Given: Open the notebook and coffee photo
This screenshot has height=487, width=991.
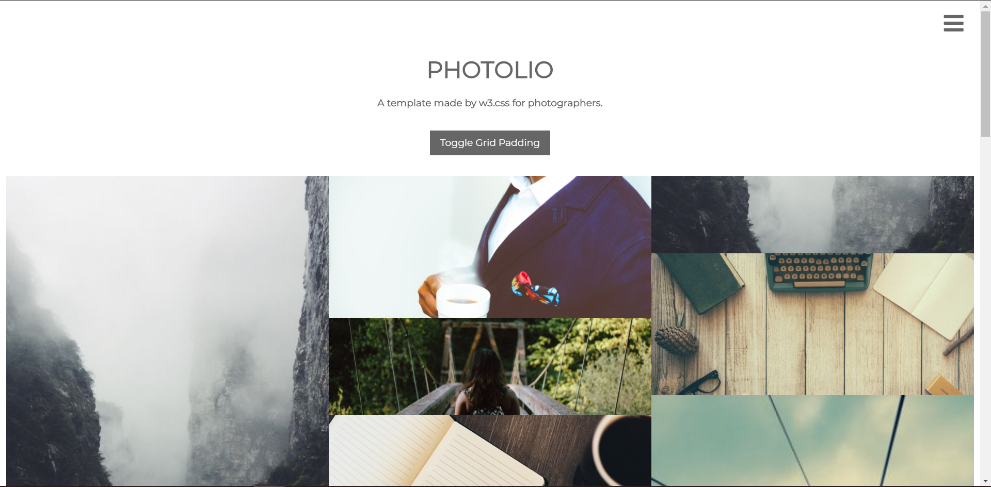Looking at the screenshot, I should click(490, 450).
